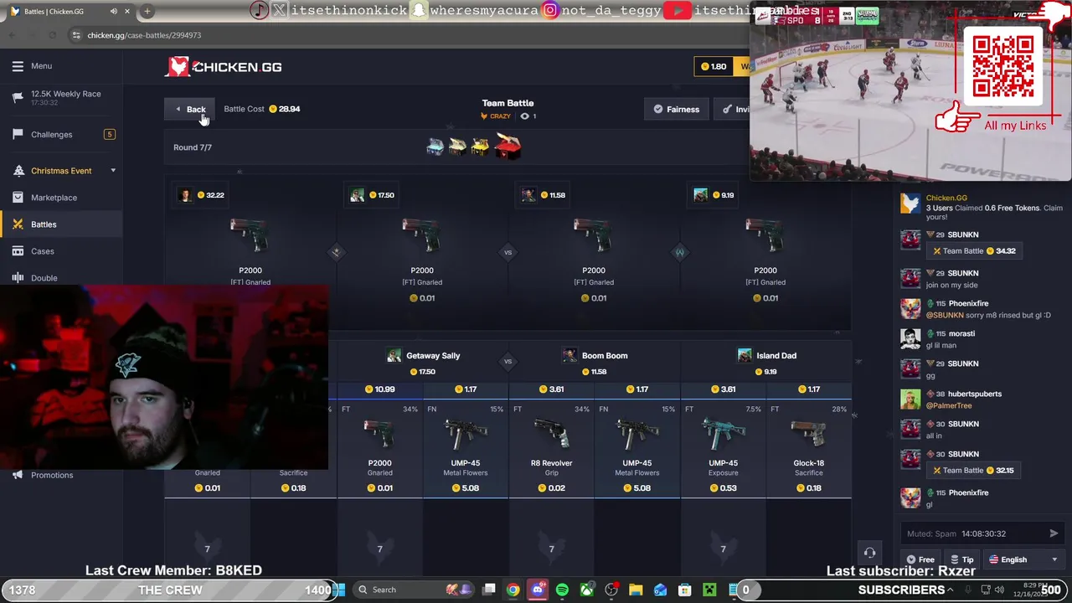Click the headset support icon
1072x603 pixels.
click(869, 553)
